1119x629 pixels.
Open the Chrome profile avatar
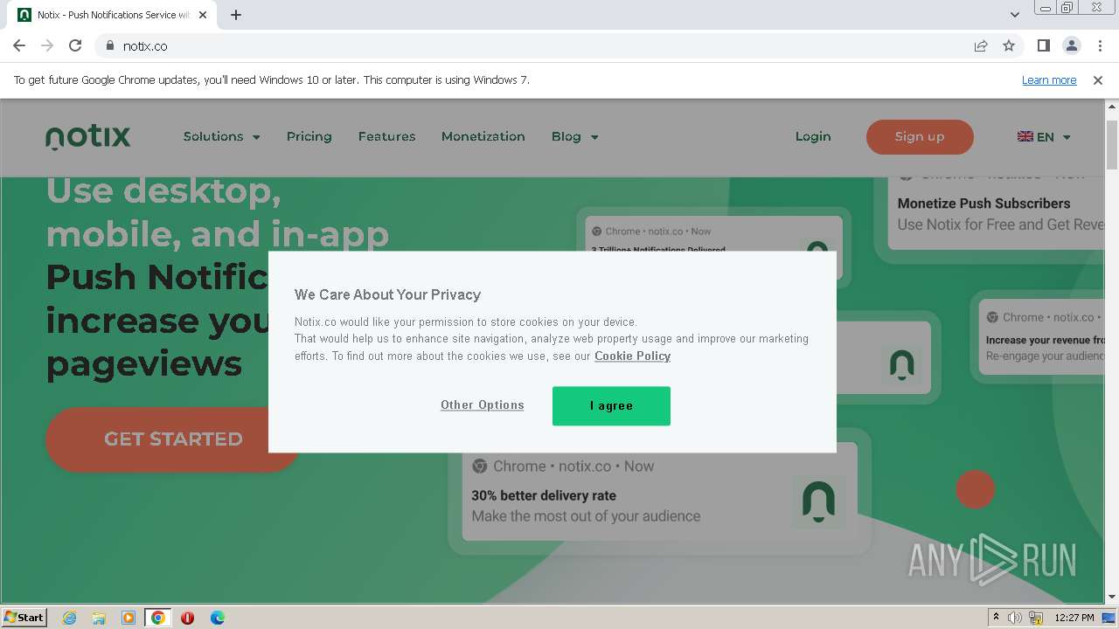point(1071,45)
